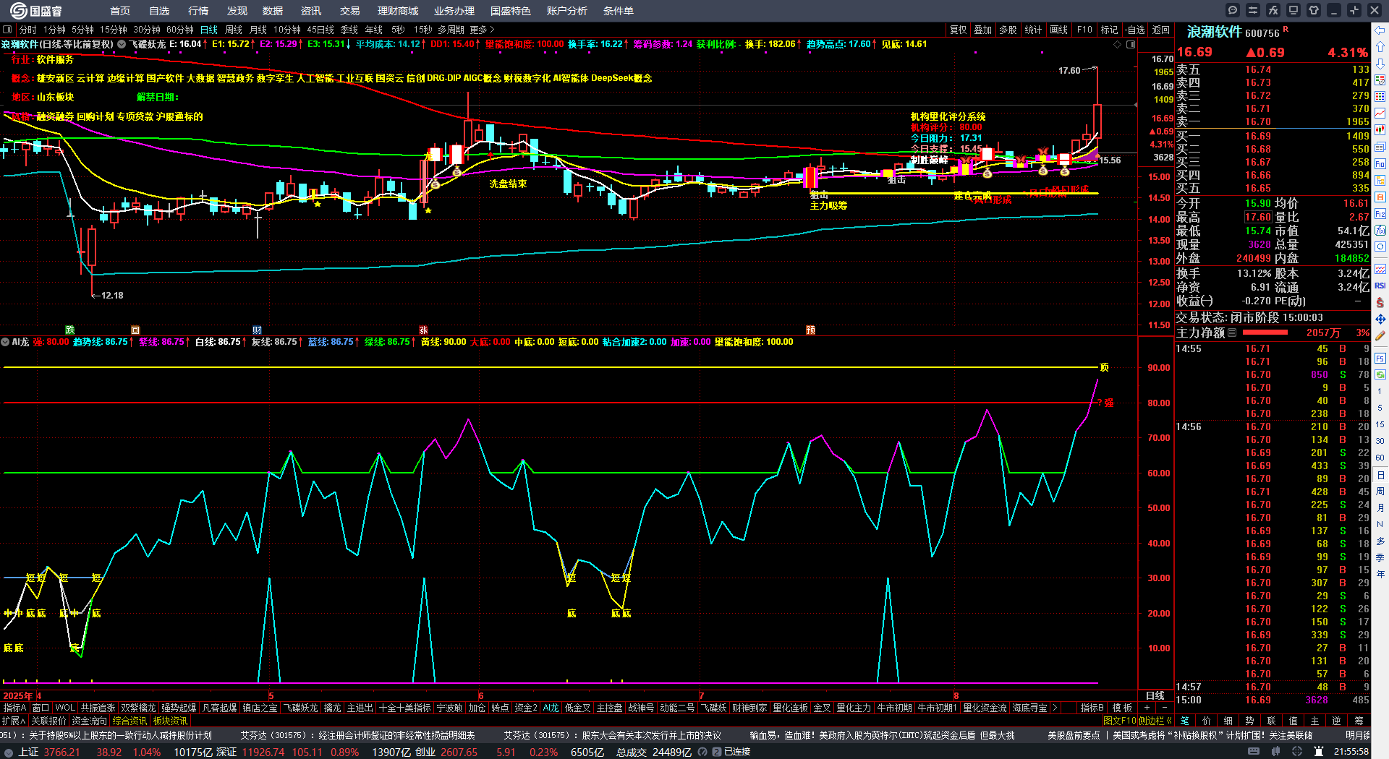This screenshot has height=759, width=1389.
Task: Click the connected status icon at bottom
Action: [x=732, y=752]
